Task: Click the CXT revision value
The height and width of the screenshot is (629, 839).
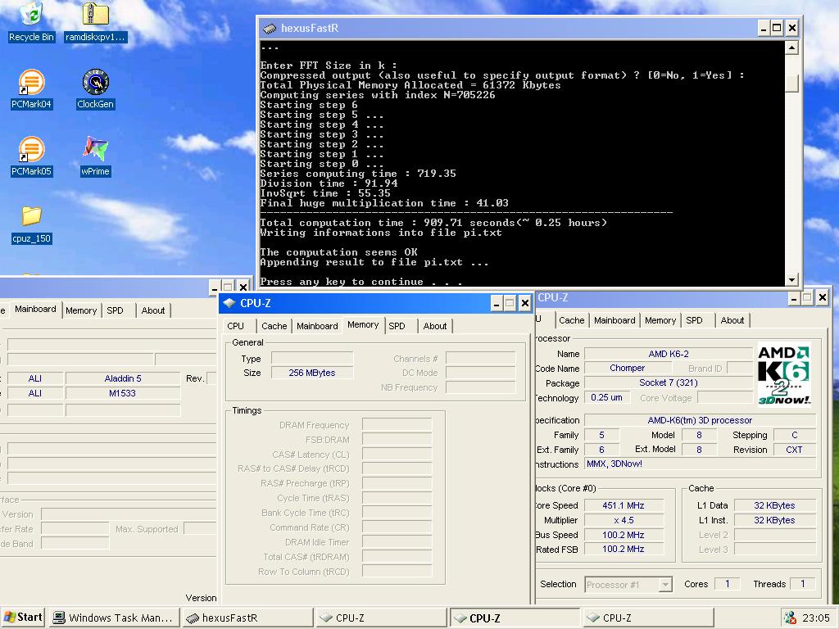Action: coord(794,450)
